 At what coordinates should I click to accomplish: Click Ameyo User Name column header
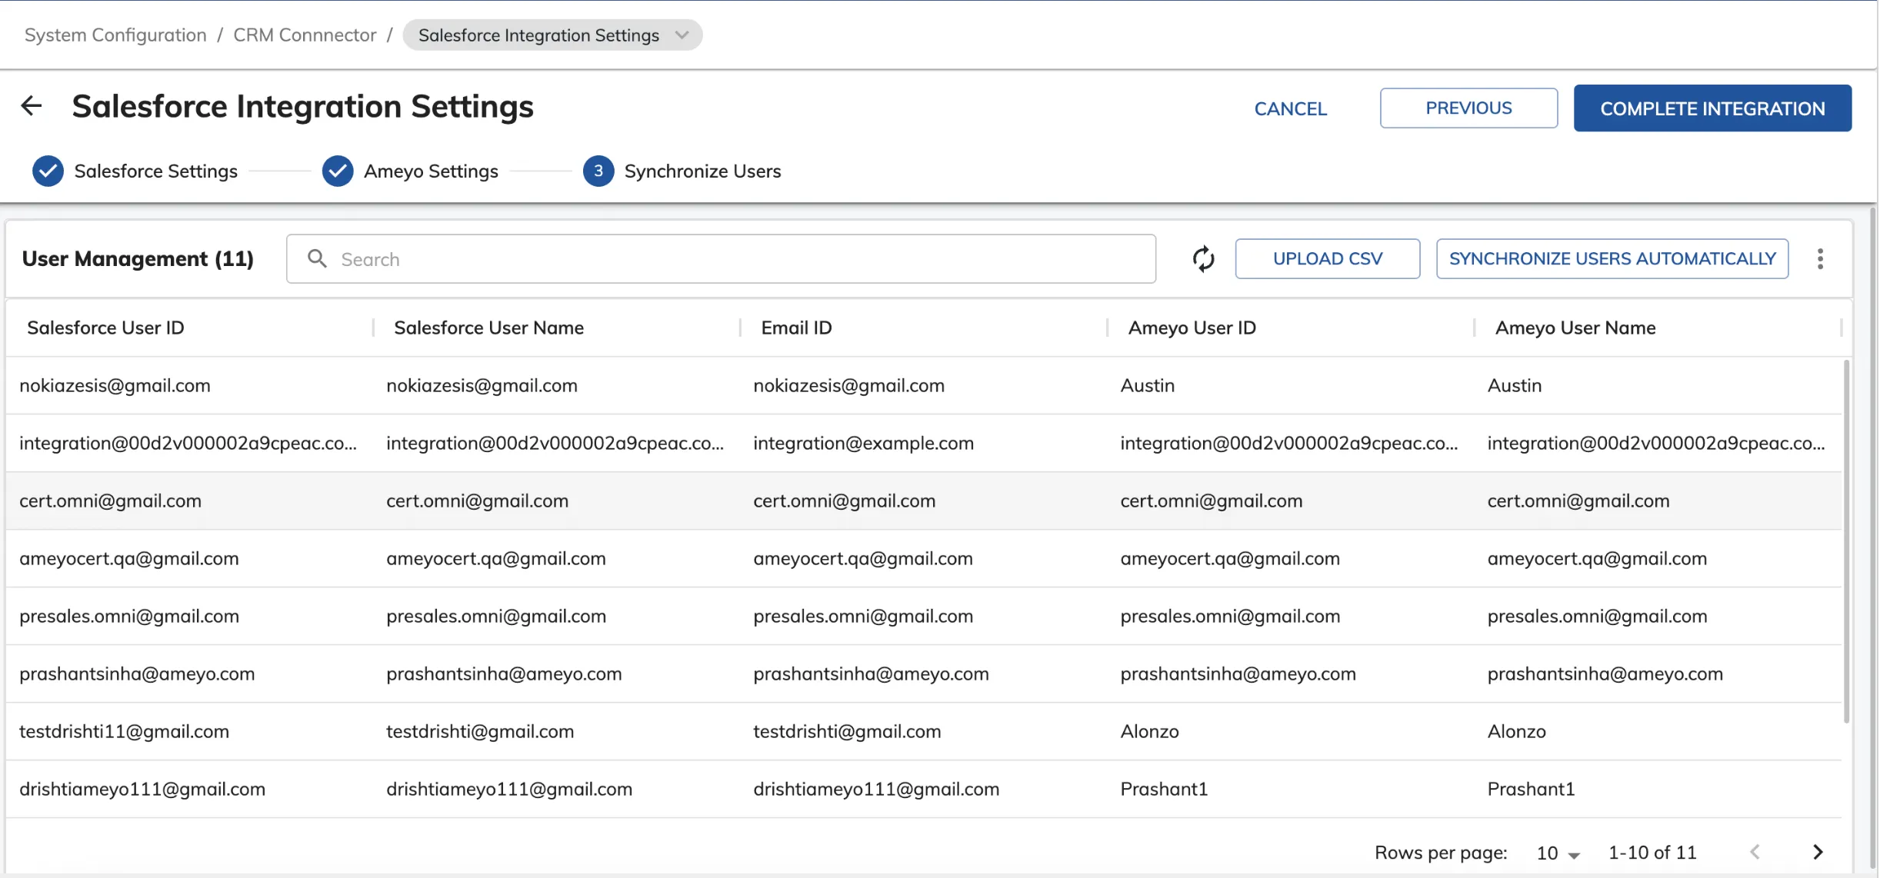coord(1575,328)
